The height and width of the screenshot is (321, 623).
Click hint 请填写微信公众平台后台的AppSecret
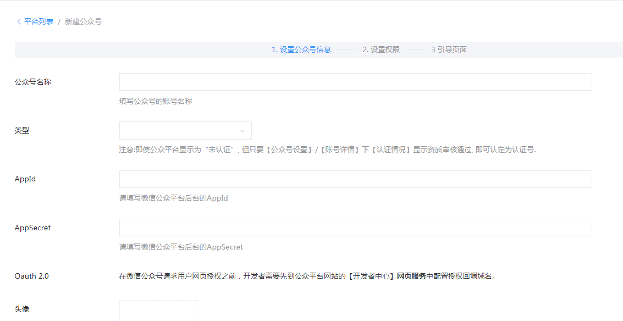[181, 247]
